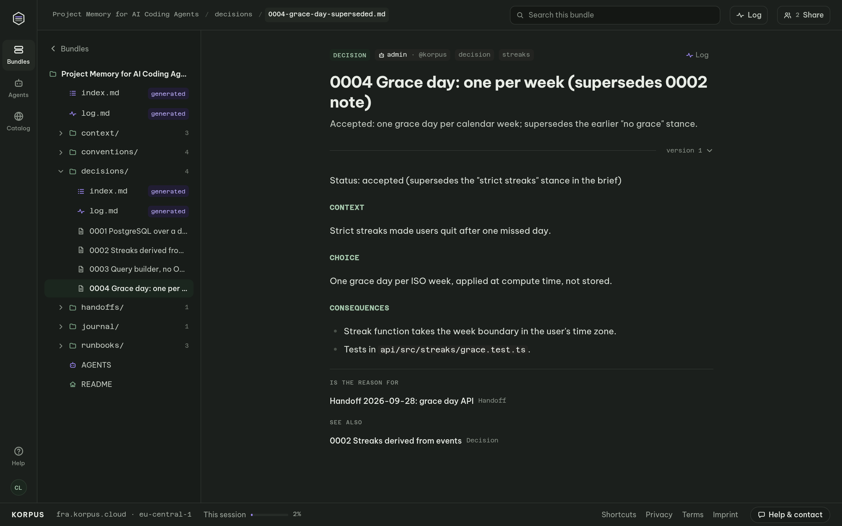
Task: Click the Korpus hexagon logo icon
Action: pos(18,18)
